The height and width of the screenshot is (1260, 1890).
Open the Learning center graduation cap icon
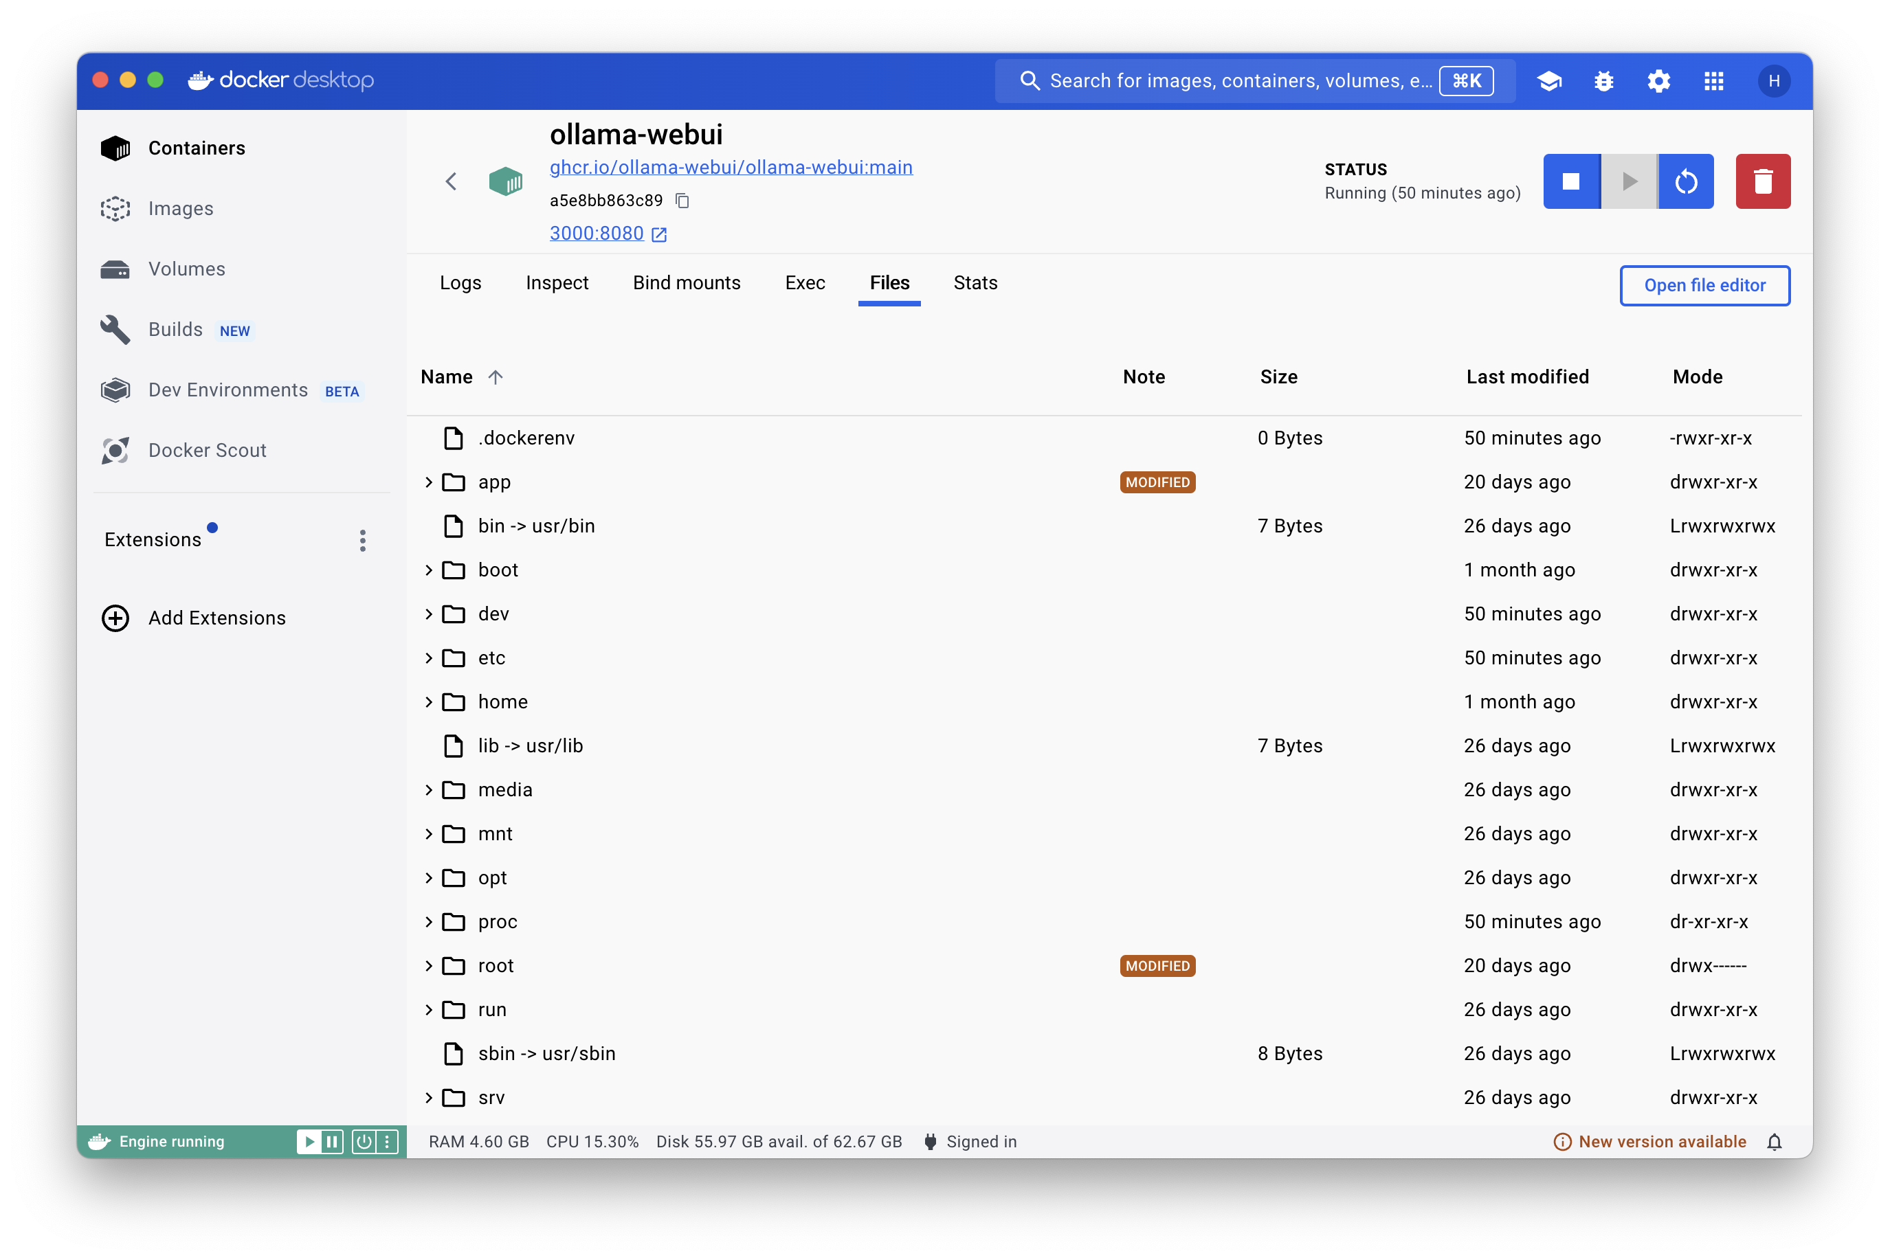click(1549, 81)
